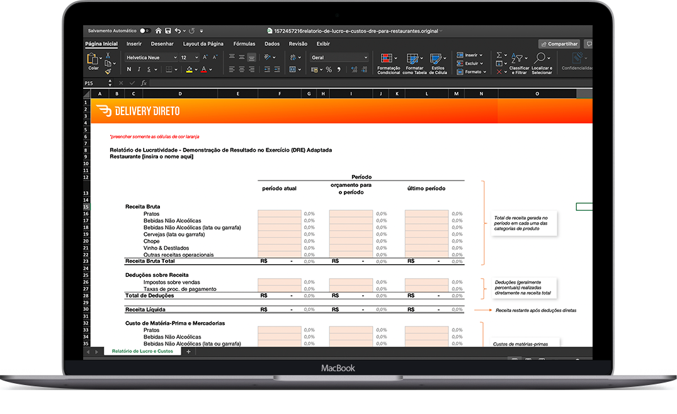
Task: Align text to the left
Action: pos(232,69)
